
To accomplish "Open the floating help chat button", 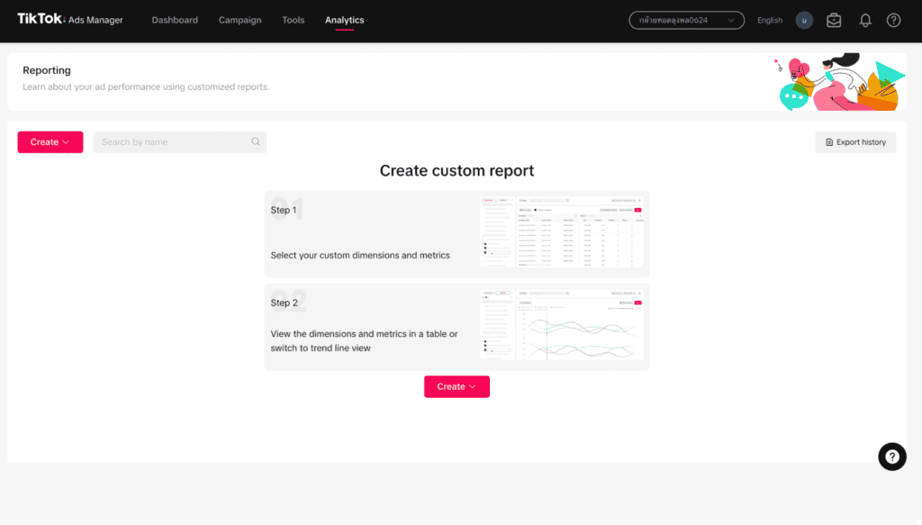I will (892, 457).
